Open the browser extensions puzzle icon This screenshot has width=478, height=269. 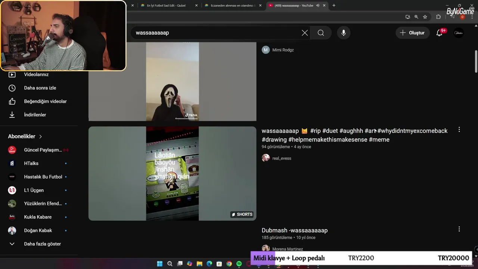[x=438, y=17]
